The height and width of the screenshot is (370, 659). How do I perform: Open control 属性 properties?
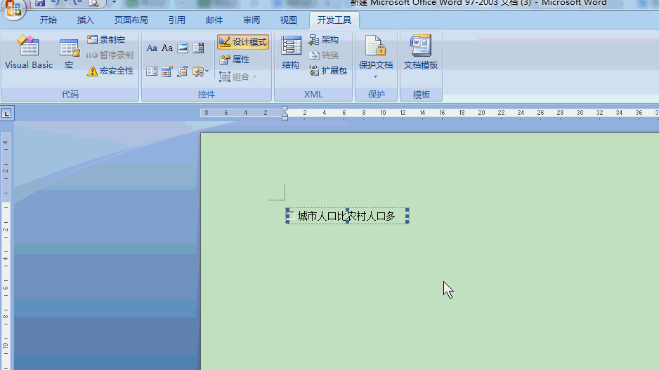(235, 60)
